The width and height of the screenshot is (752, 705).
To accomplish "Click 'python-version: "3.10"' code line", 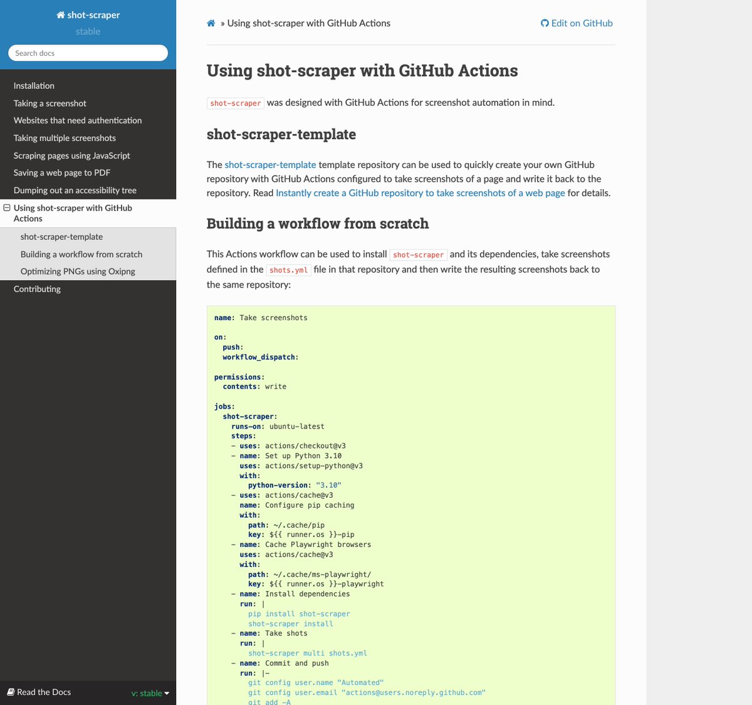I will (295, 486).
